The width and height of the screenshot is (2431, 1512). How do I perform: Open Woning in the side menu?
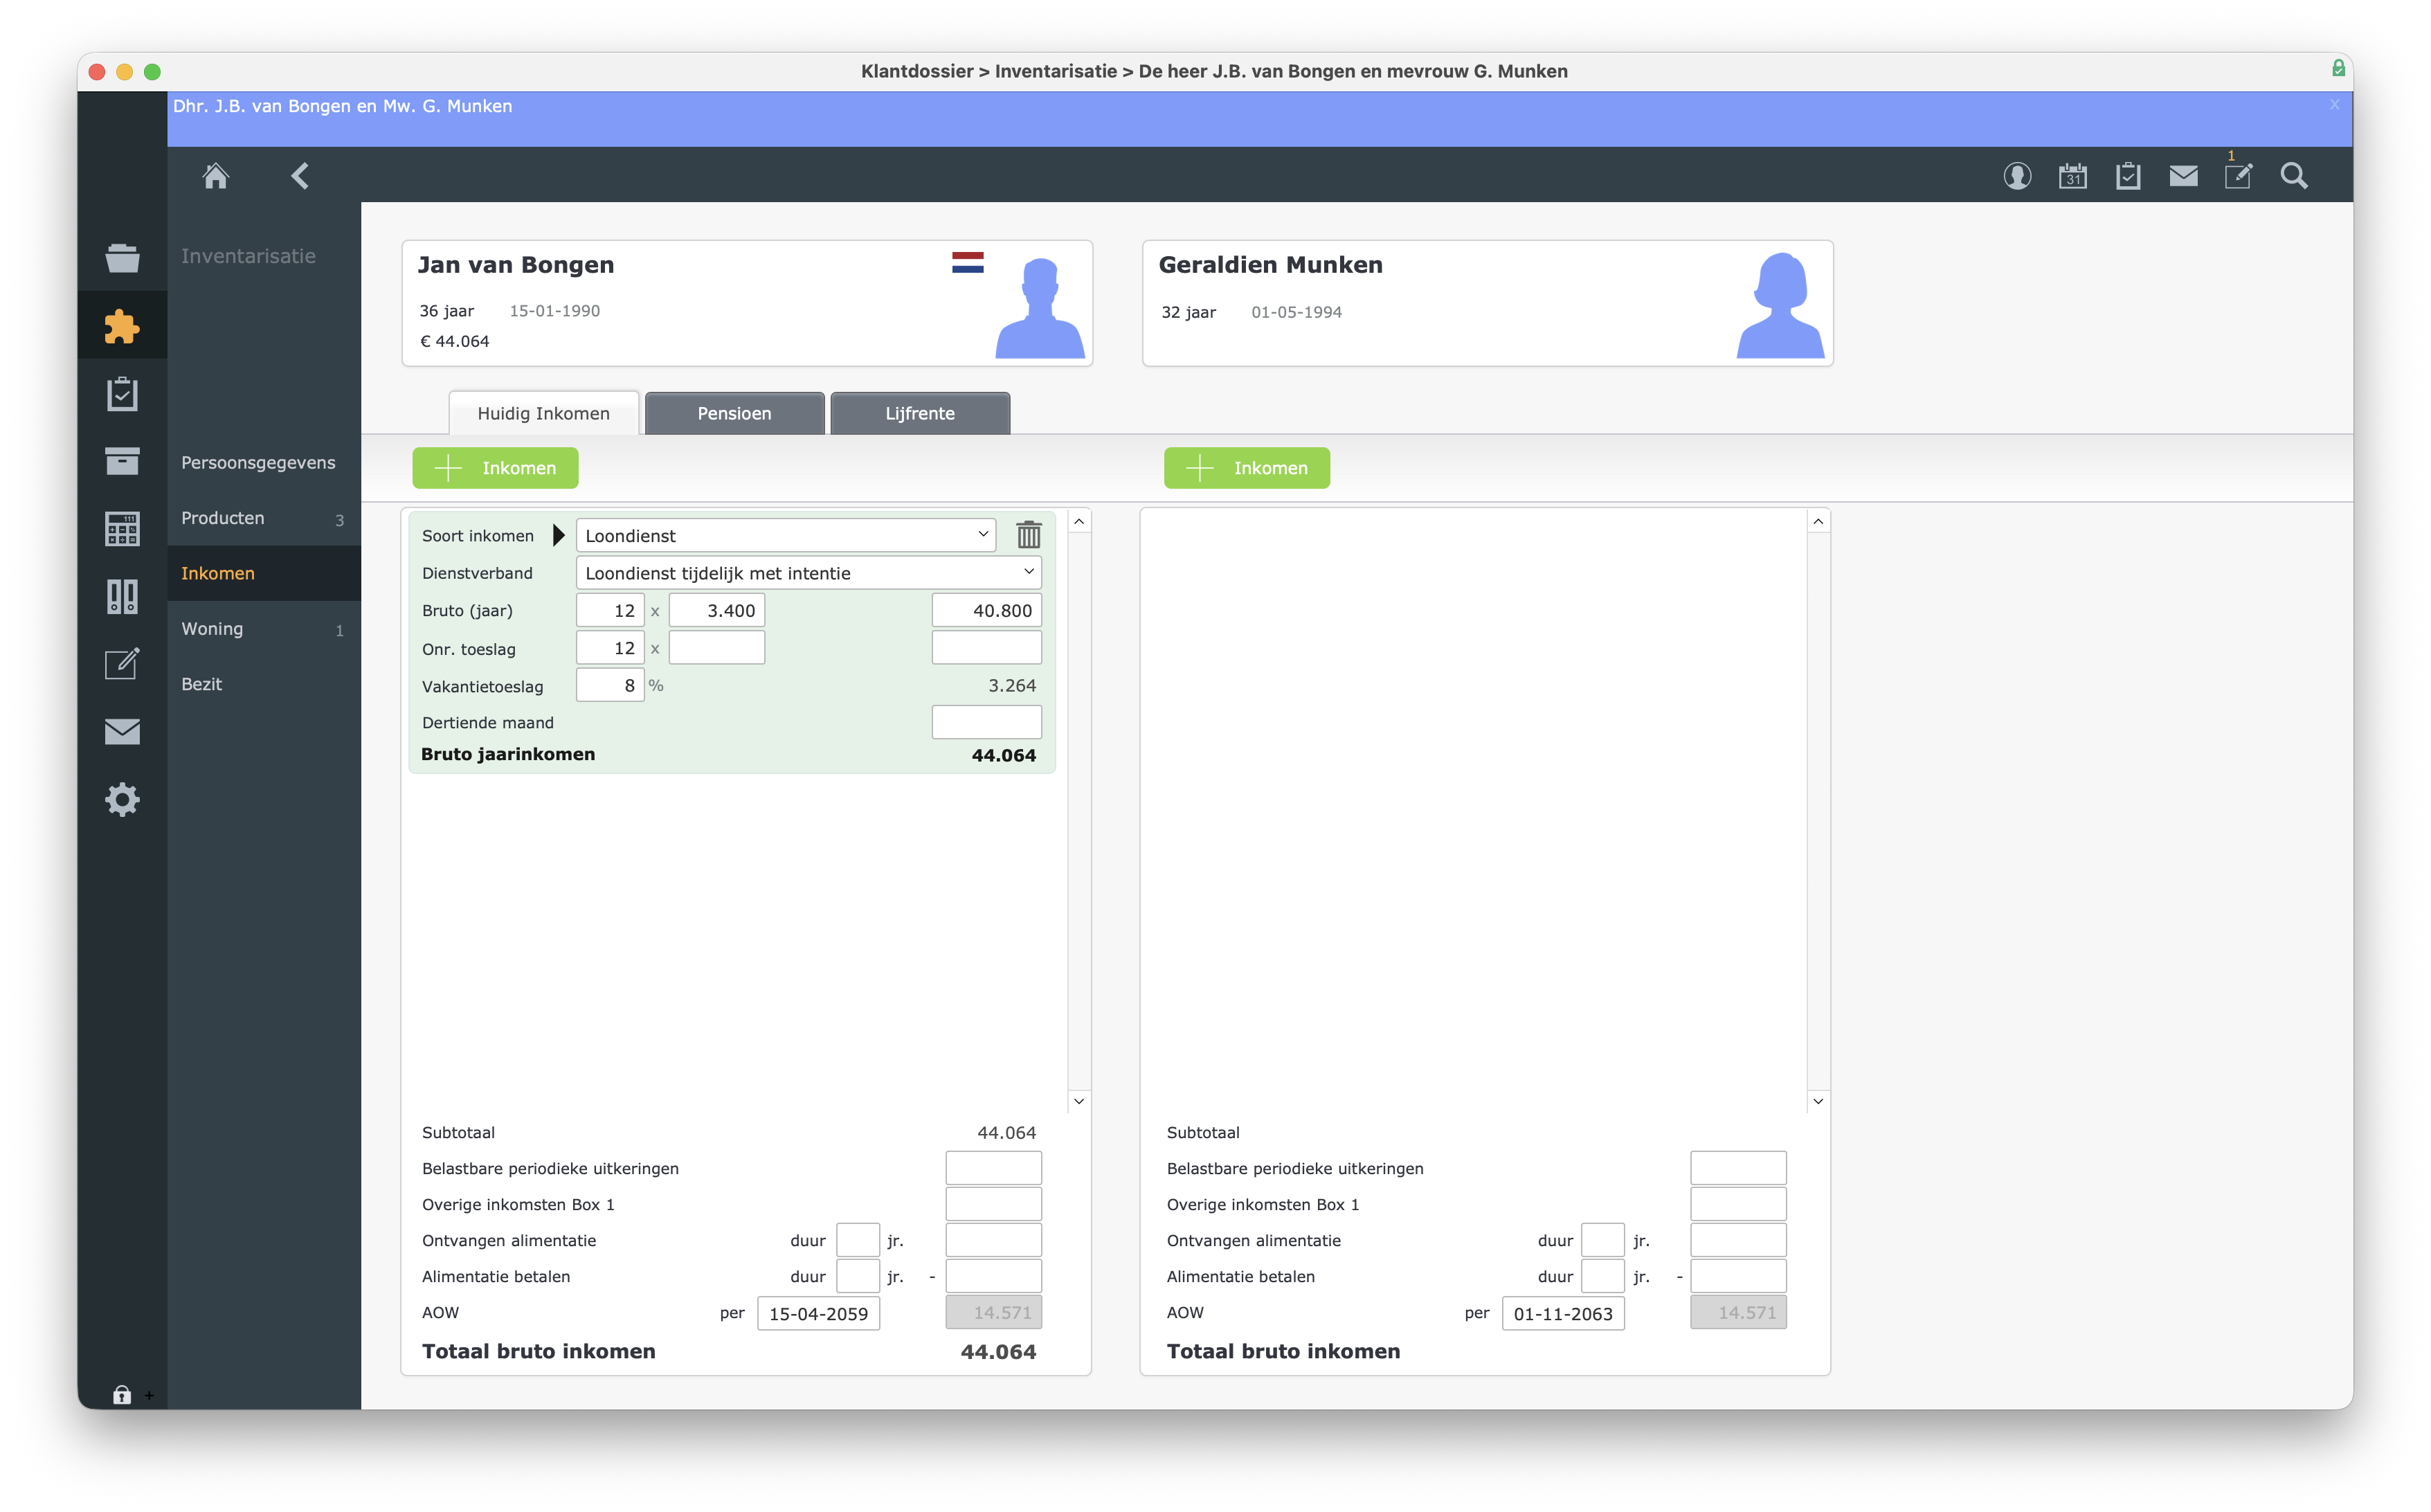263,629
